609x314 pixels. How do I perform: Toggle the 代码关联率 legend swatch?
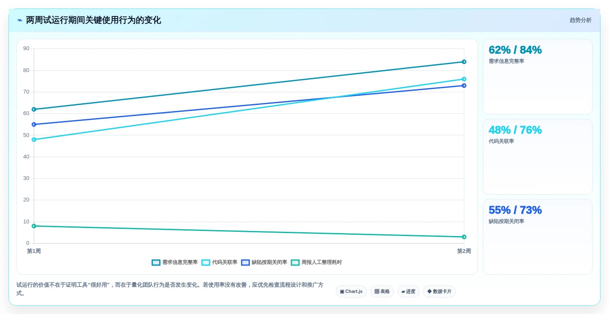click(x=206, y=262)
